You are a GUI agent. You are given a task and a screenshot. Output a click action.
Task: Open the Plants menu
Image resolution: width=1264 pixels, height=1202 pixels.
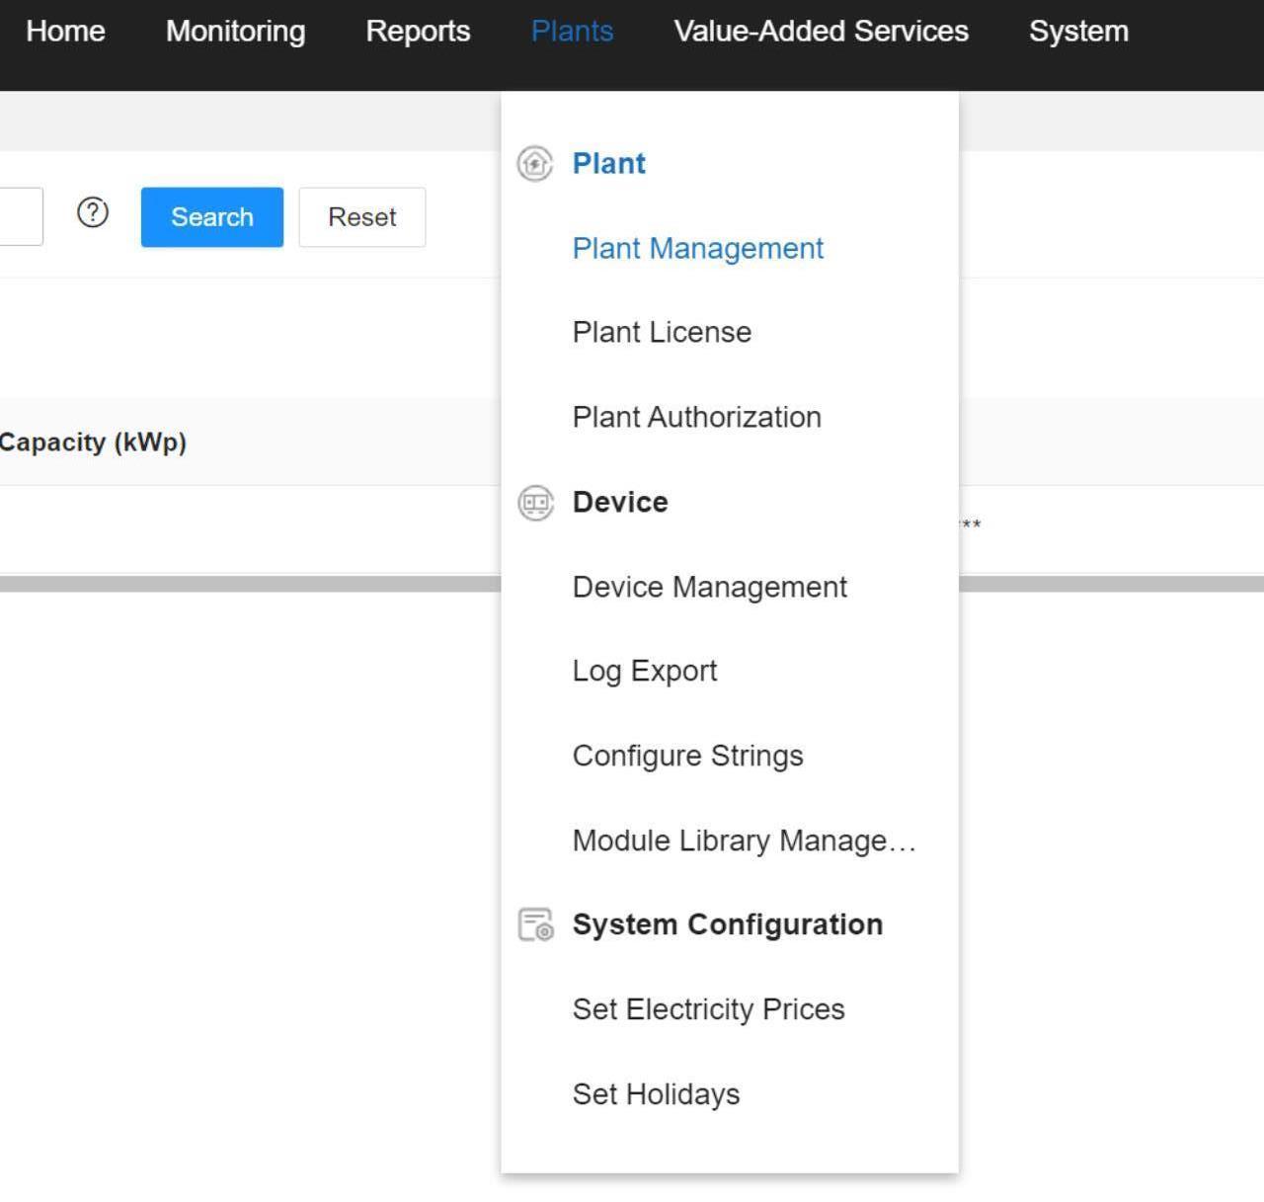click(x=572, y=32)
